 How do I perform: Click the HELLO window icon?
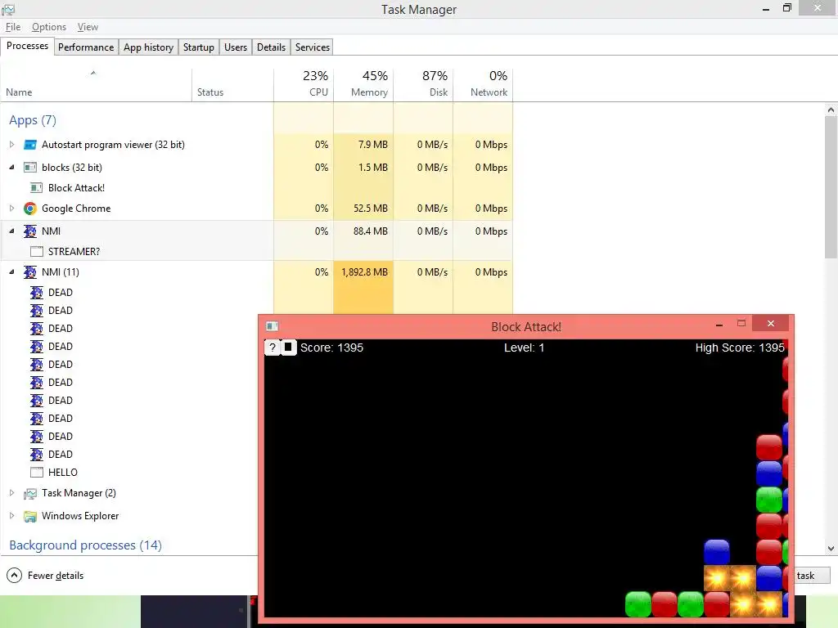coord(36,473)
